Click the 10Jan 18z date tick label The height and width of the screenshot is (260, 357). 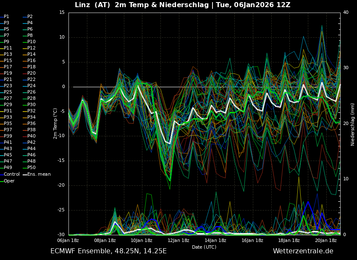[142, 241]
